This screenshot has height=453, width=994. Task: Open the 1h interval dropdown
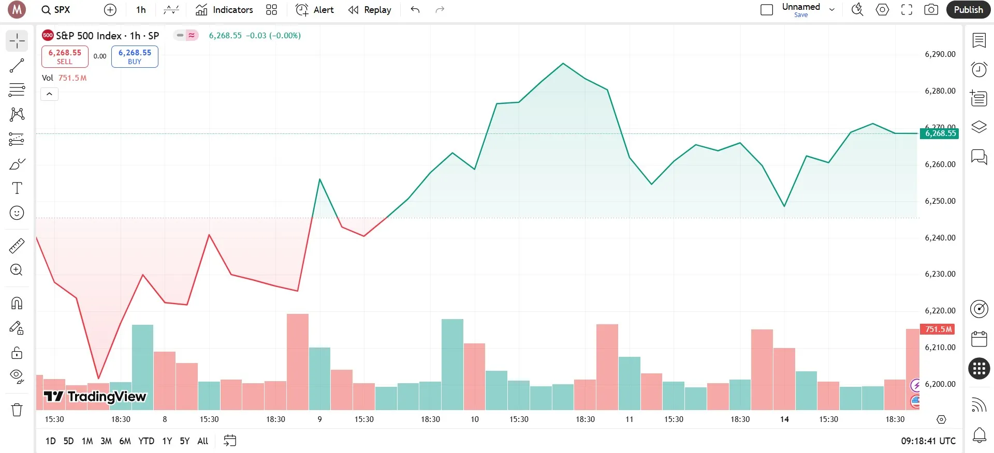[x=141, y=10]
